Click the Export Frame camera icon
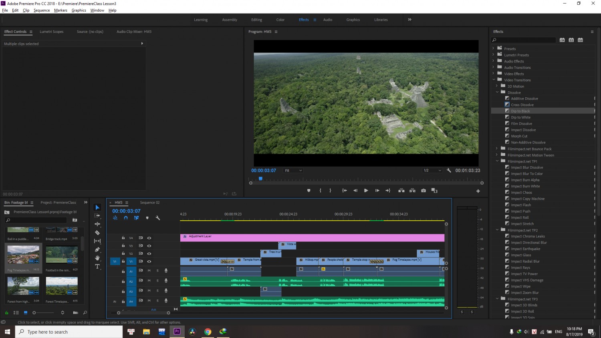 point(424,191)
